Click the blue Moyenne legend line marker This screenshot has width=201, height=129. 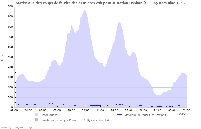(x=120, y=115)
